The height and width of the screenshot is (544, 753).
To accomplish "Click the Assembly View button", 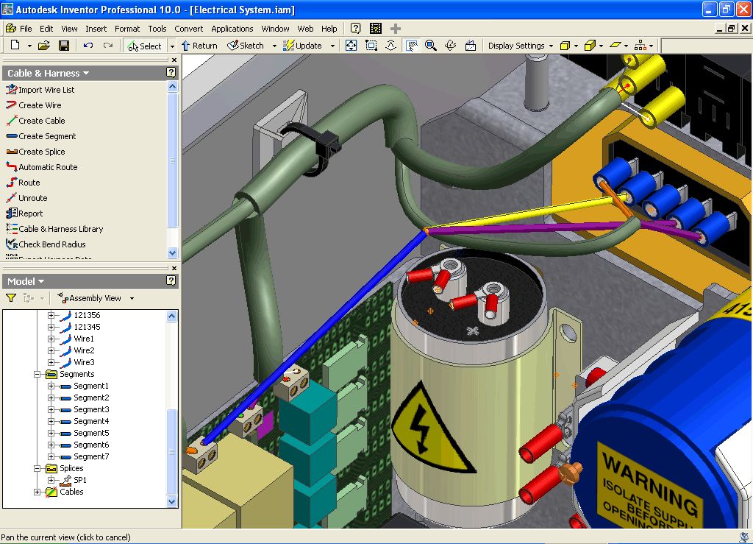I will click(x=89, y=298).
